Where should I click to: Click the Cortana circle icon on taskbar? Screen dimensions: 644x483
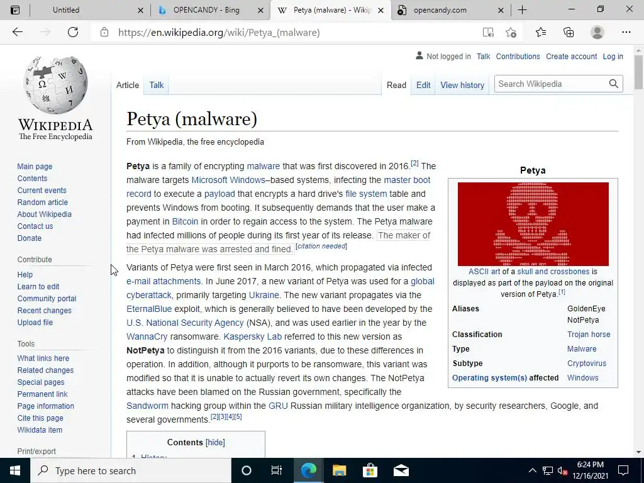click(x=246, y=470)
